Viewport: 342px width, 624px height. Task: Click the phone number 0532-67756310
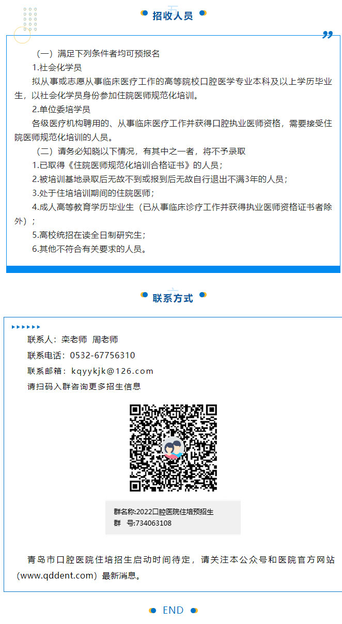(103, 356)
